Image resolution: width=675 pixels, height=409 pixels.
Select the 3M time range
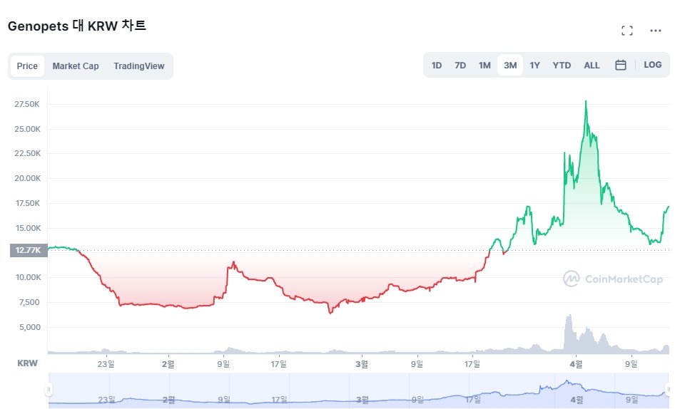point(510,66)
